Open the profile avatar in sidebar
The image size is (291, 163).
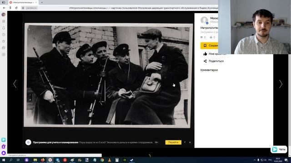[3, 14]
